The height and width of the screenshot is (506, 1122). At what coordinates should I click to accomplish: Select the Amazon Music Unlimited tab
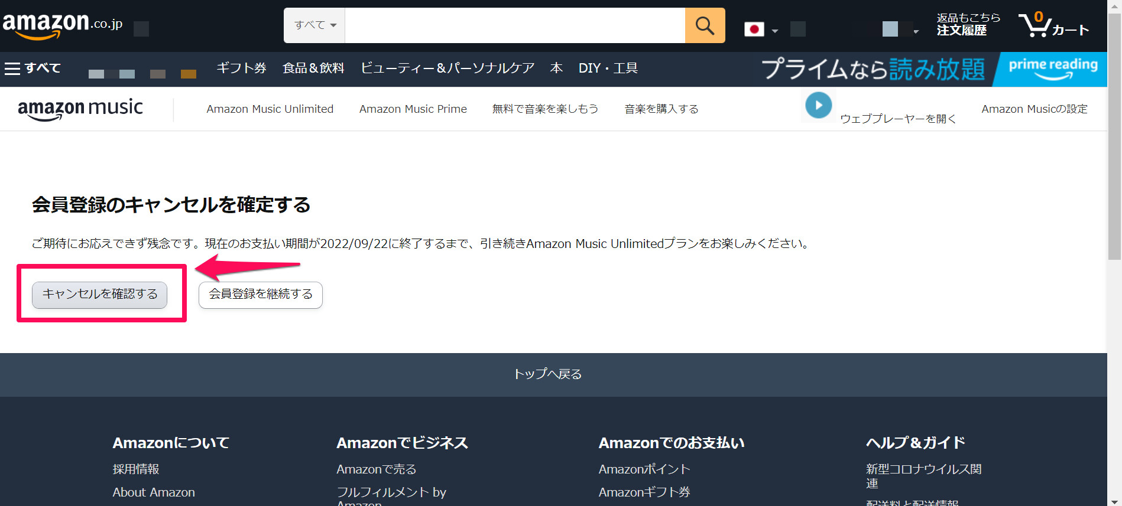pyautogui.click(x=270, y=109)
